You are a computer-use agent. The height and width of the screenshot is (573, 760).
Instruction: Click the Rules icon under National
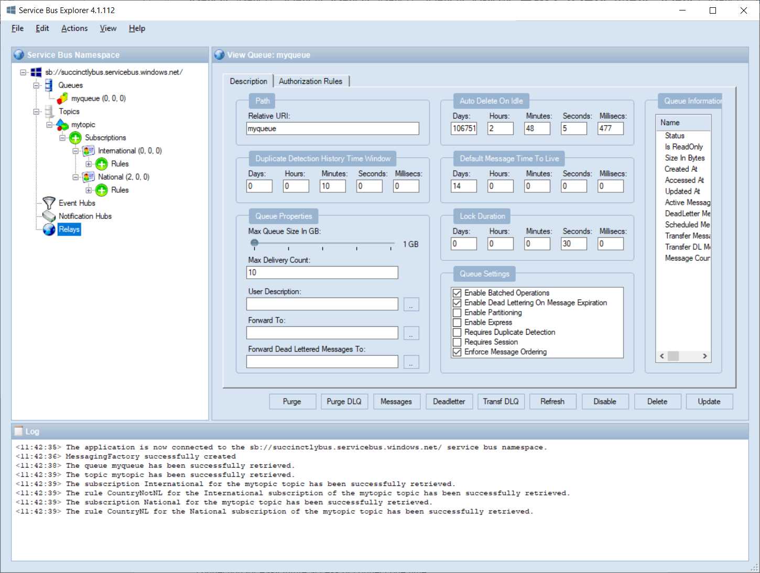102,190
